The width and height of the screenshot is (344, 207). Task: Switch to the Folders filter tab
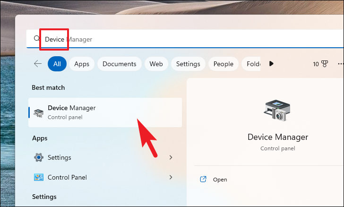251,64
